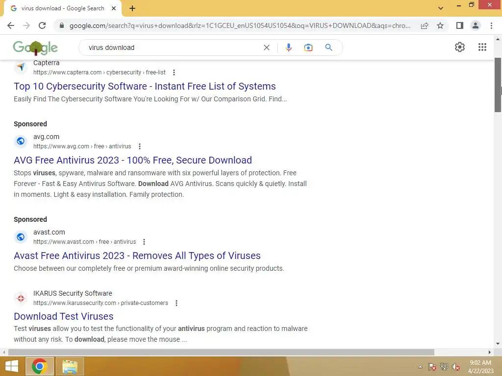Click the vertical scrollbar down arrow
The height and width of the screenshot is (376, 502).
coord(498,344)
